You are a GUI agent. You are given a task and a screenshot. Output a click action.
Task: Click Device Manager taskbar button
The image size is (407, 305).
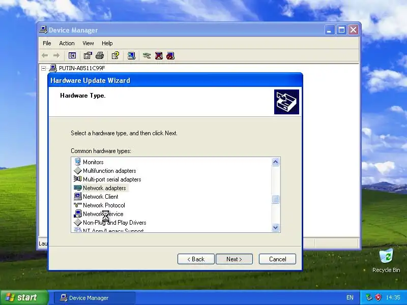pyautogui.click(x=95, y=298)
